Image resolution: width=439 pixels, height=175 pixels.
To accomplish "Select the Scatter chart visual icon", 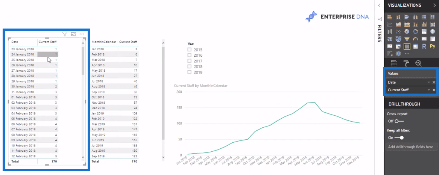I will [x=398, y=32].
